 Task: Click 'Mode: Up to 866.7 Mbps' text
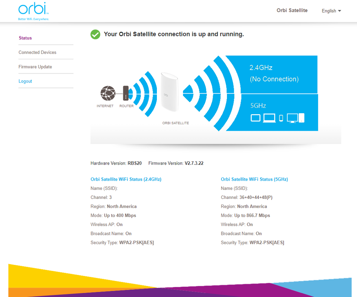tap(246, 216)
